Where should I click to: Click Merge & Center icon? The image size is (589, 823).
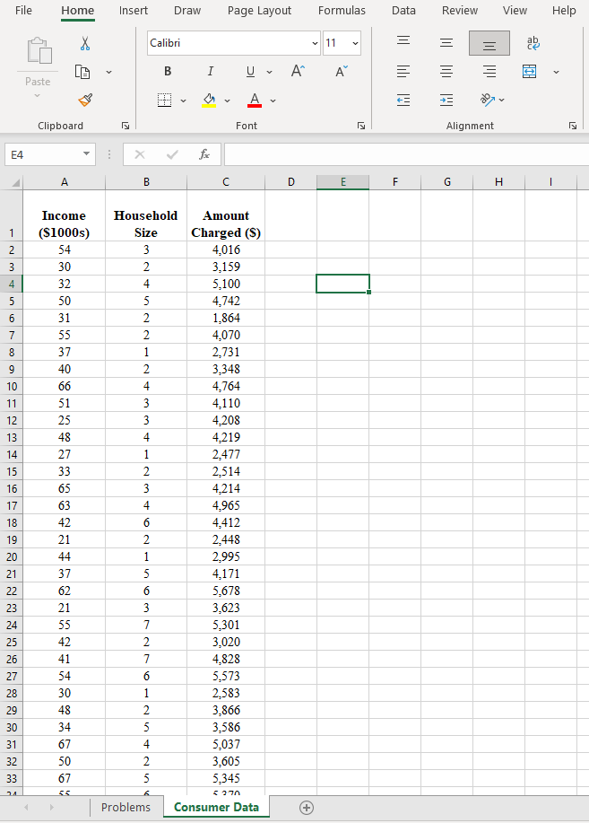click(x=530, y=72)
